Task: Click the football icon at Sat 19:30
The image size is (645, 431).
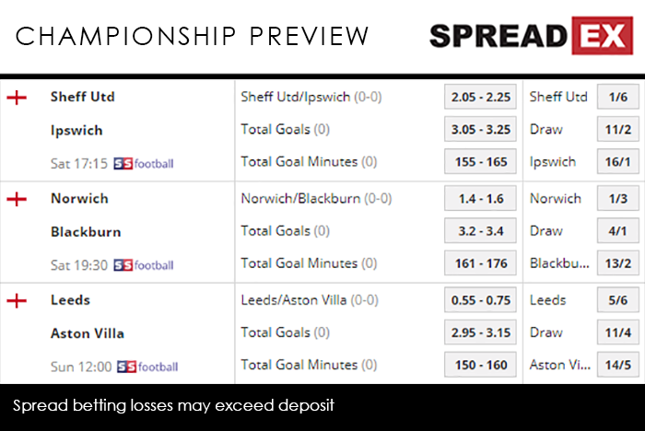Action: [x=143, y=265]
